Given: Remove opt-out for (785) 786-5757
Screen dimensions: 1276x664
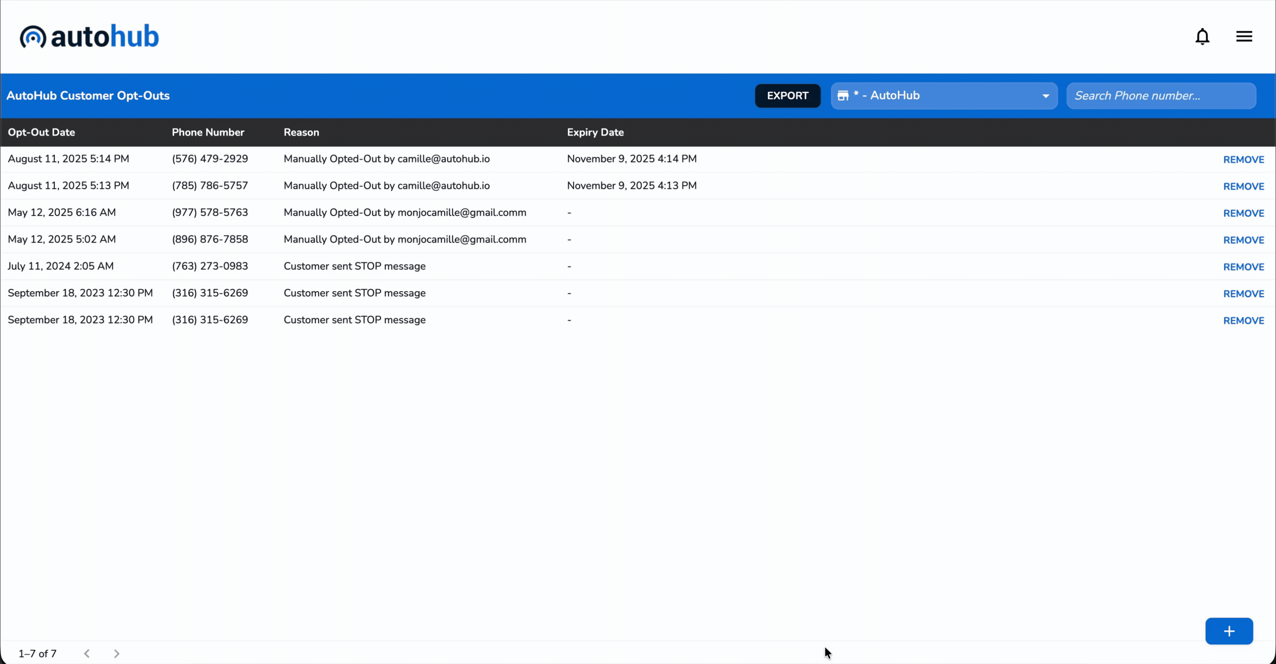Looking at the screenshot, I should coord(1243,186).
